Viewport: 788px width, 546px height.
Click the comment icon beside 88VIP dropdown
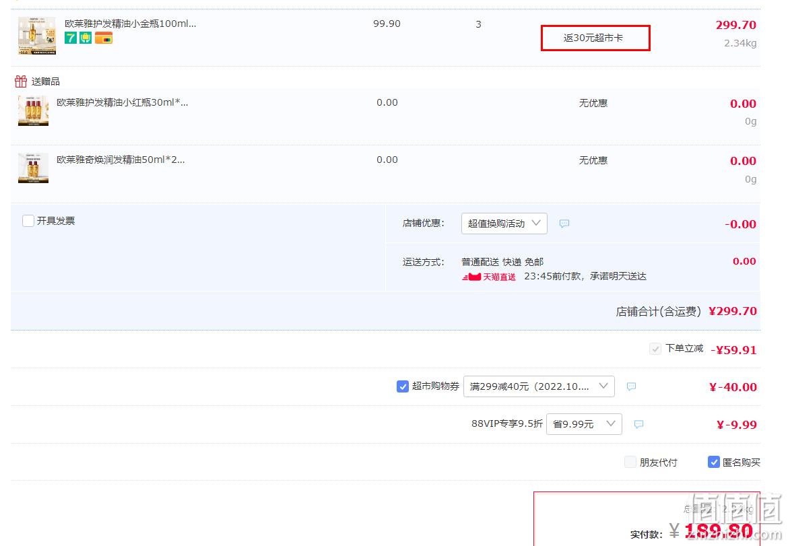(x=638, y=424)
